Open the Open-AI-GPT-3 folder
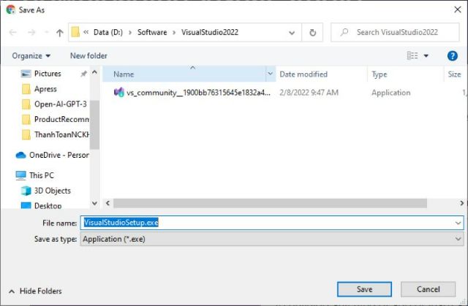The width and height of the screenshot is (468, 306). (x=56, y=104)
